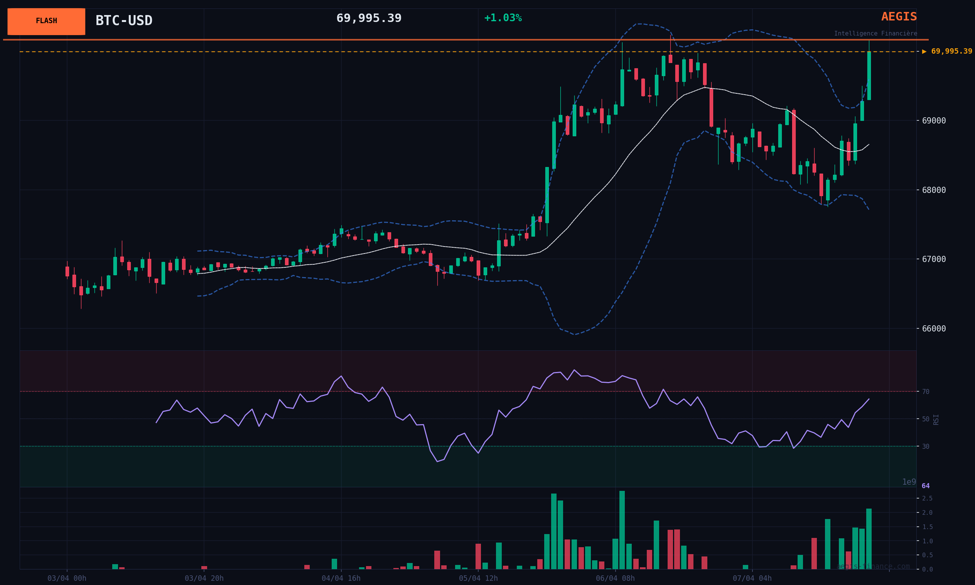Click the 69,995.39 header price
975x585 pixels.
point(368,18)
